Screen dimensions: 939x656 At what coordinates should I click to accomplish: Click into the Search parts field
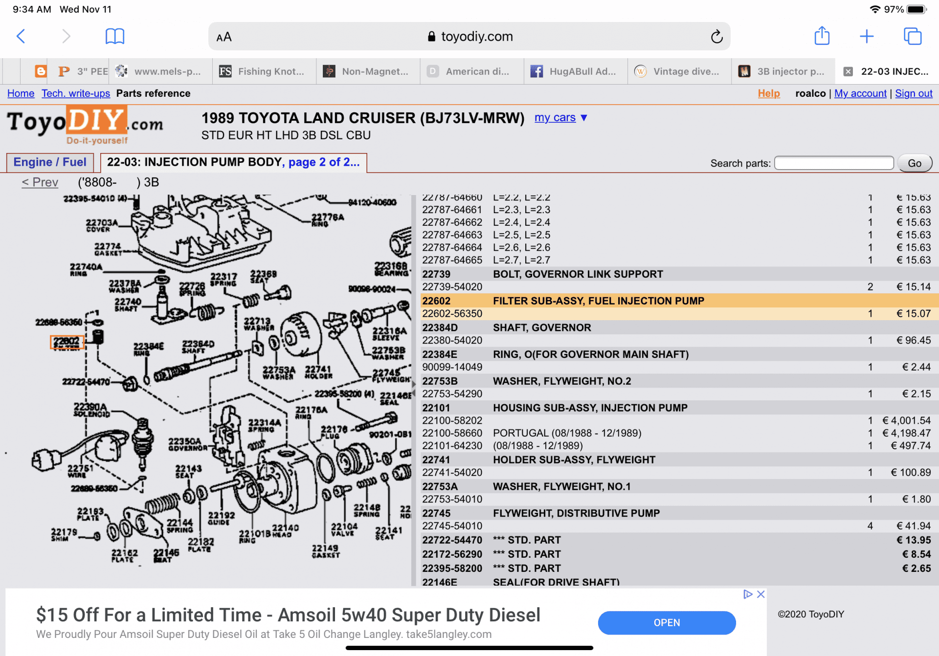coord(834,163)
